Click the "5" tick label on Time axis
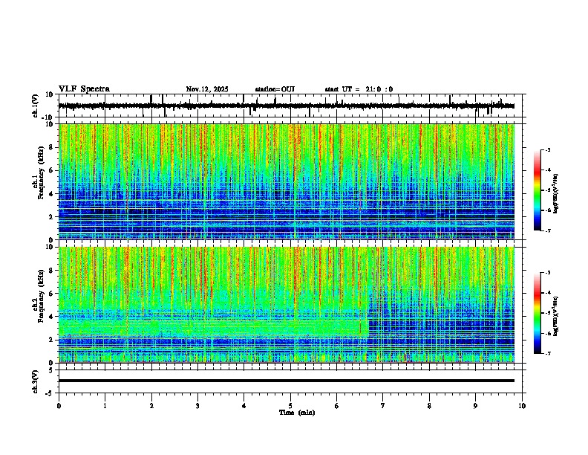Image resolution: width=588 pixels, height=455 pixels. coord(290,406)
